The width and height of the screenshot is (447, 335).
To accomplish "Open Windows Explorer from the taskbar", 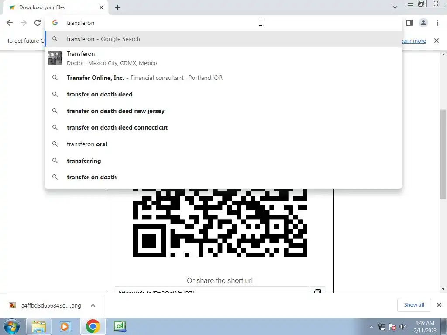I will 39,326.
